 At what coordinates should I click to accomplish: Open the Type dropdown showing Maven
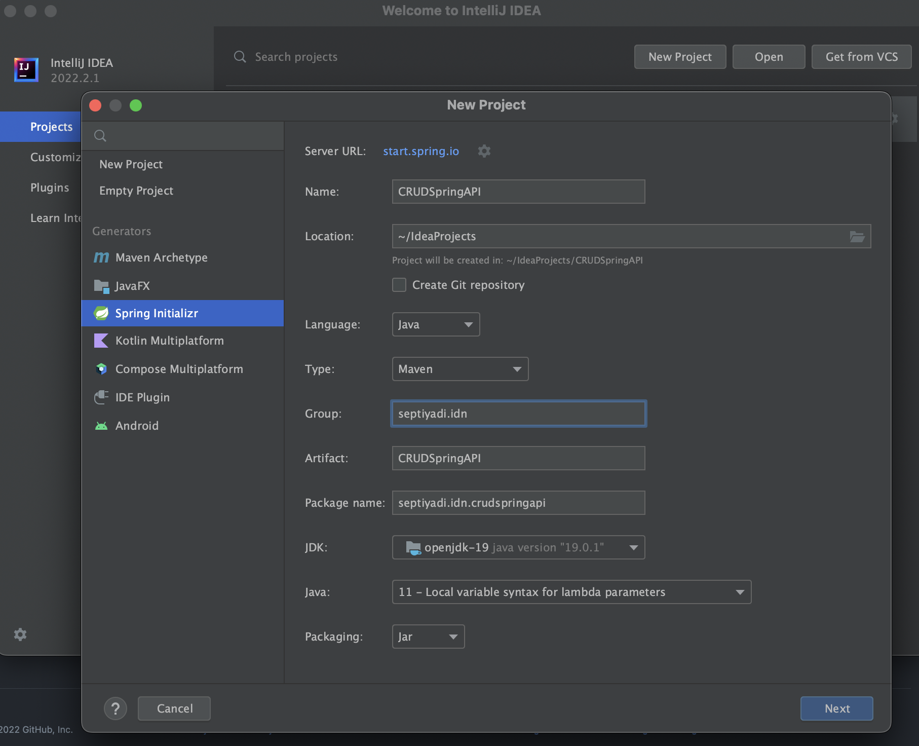(460, 369)
